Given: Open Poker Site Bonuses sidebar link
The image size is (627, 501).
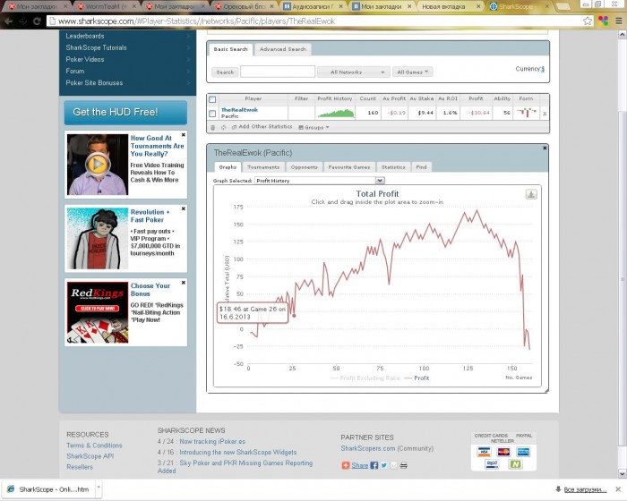Looking at the screenshot, I should pyautogui.click(x=127, y=82).
